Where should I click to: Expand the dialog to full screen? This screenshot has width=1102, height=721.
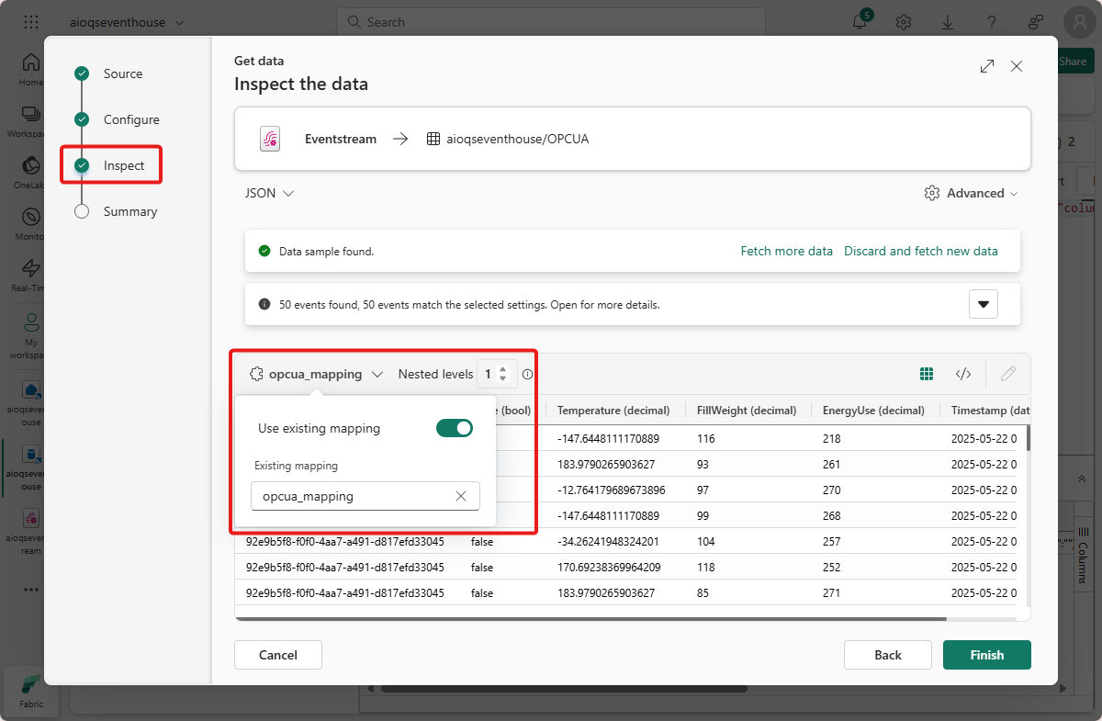[987, 66]
